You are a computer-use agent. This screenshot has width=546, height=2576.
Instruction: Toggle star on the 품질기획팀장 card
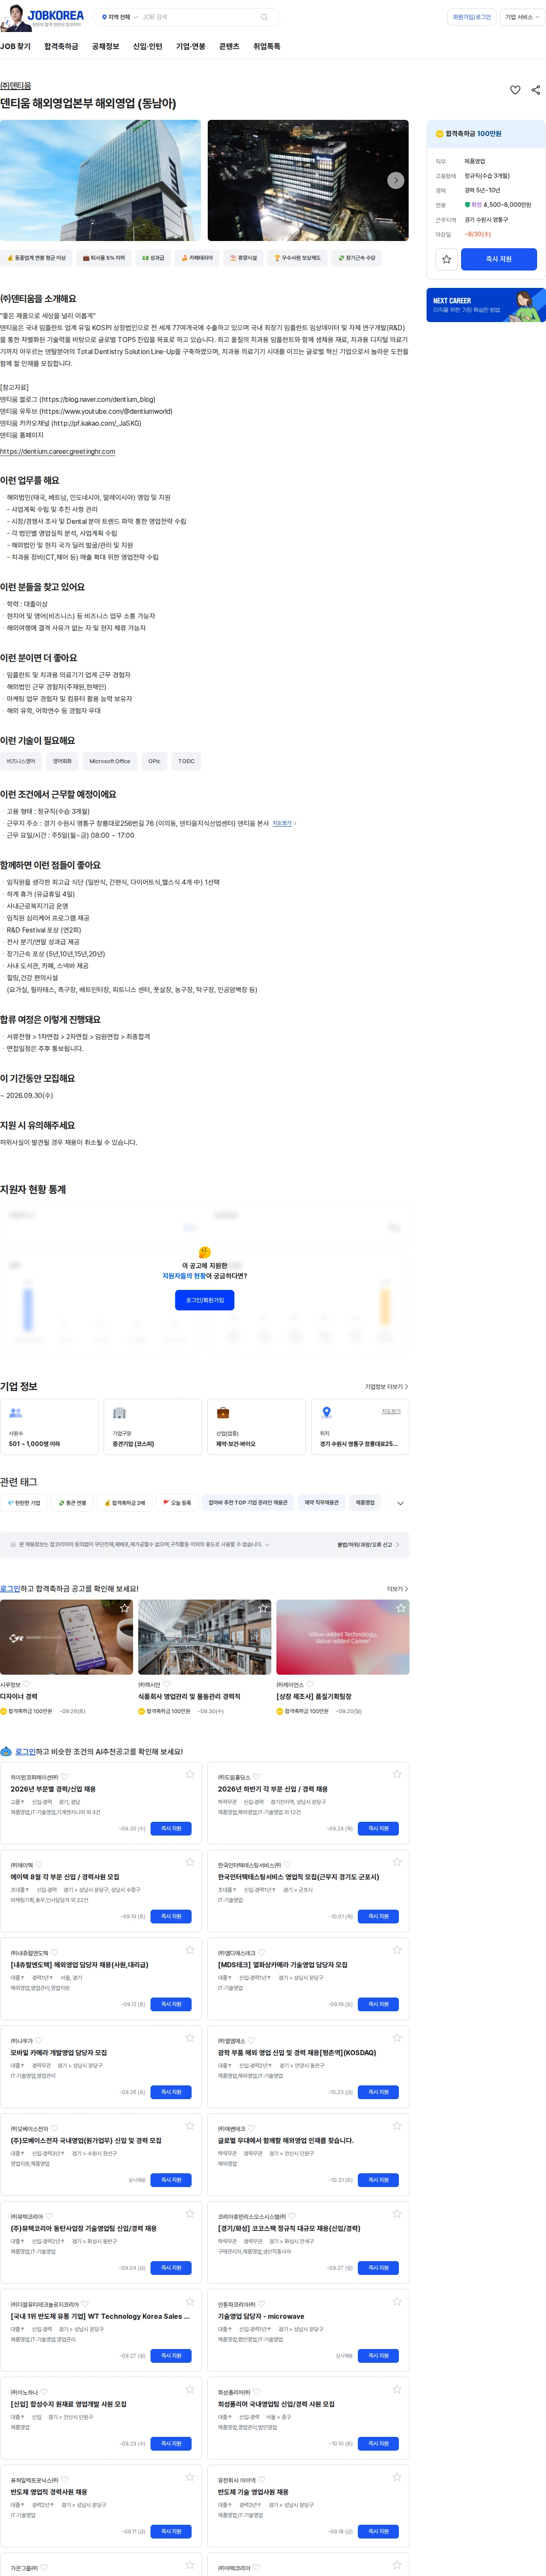401,1608
